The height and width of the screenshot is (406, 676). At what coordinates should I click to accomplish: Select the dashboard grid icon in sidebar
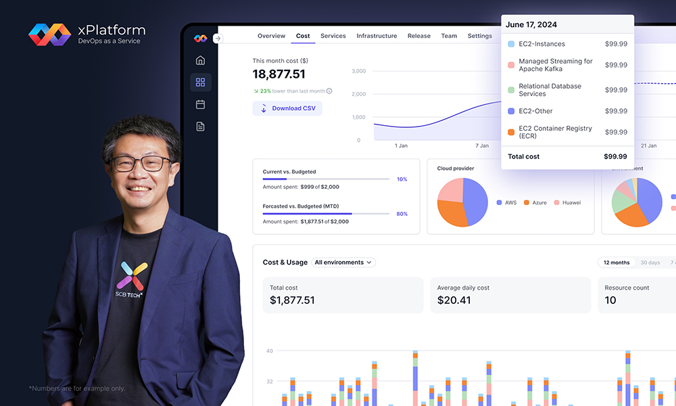click(200, 83)
